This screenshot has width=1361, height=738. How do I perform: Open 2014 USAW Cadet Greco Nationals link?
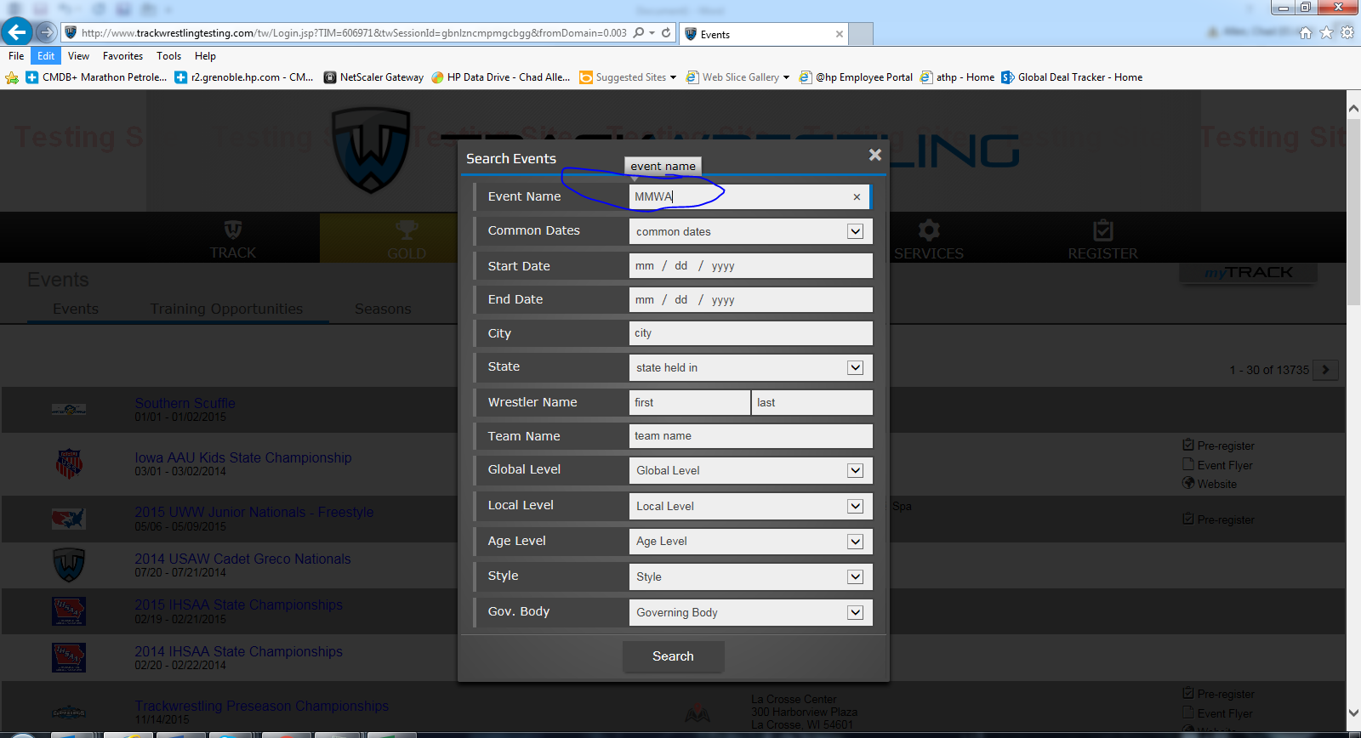(242, 559)
